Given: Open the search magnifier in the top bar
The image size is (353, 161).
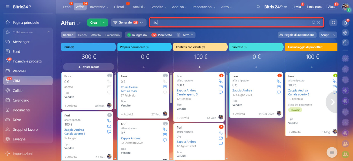Looking at the screenshot, I should point(258,7).
